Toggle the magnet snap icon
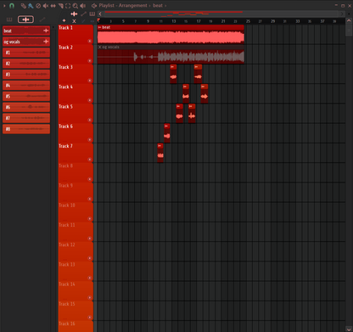 [x=12, y=5]
